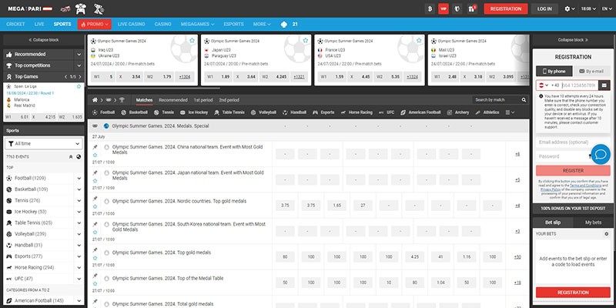Select Ice Hockey in the sports filter bar
This screenshot has width=616, height=308.
click(x=194, y=112)
